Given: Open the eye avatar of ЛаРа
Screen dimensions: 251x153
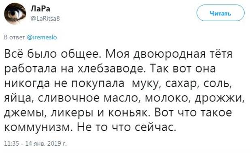Looking at the screenshot, I should point(15,14).
